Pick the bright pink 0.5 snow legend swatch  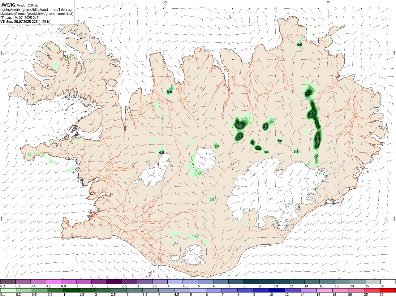point(53,282)
